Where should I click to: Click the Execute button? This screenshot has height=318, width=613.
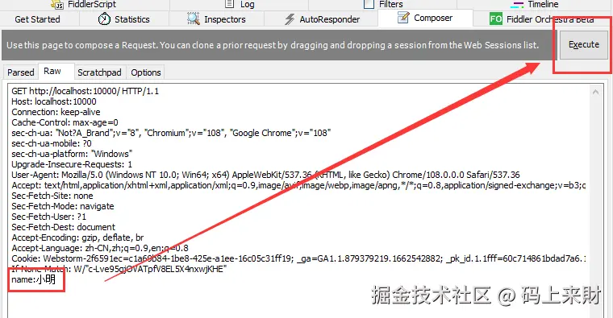[584, 44]
